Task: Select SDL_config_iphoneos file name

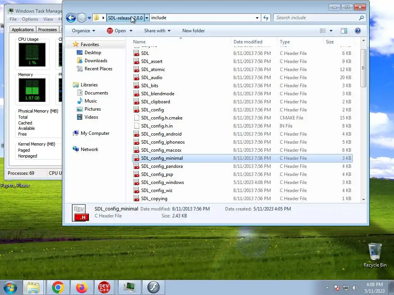Action: (x=163, y=142)
